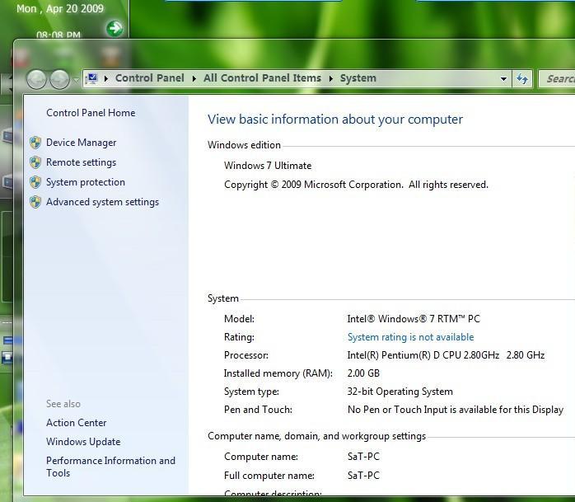Open Control Panel Home link
Screen dimensions: 575x502
(x=91, y=113)
